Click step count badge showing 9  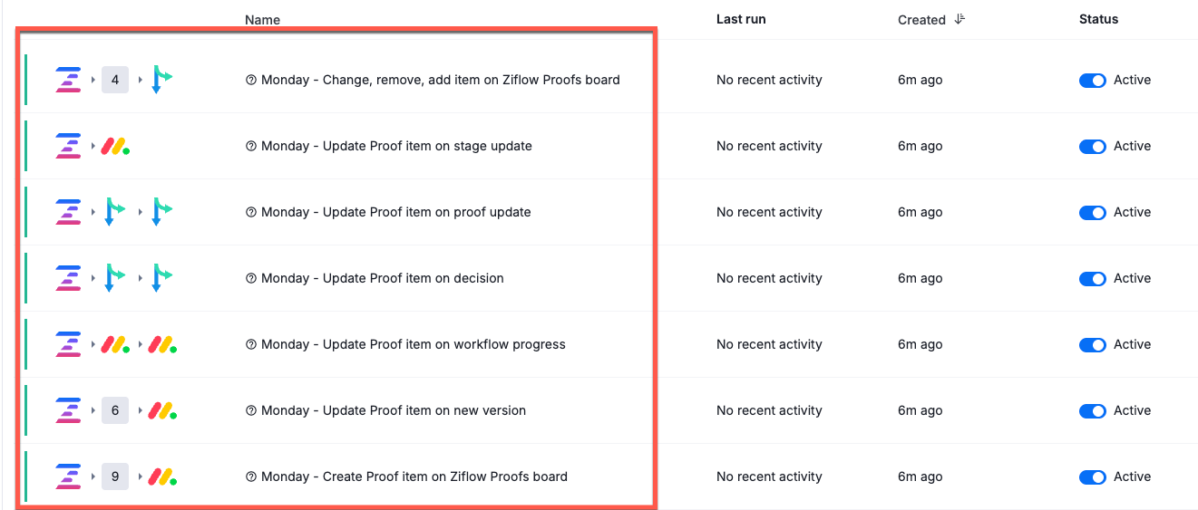(115, 476)
